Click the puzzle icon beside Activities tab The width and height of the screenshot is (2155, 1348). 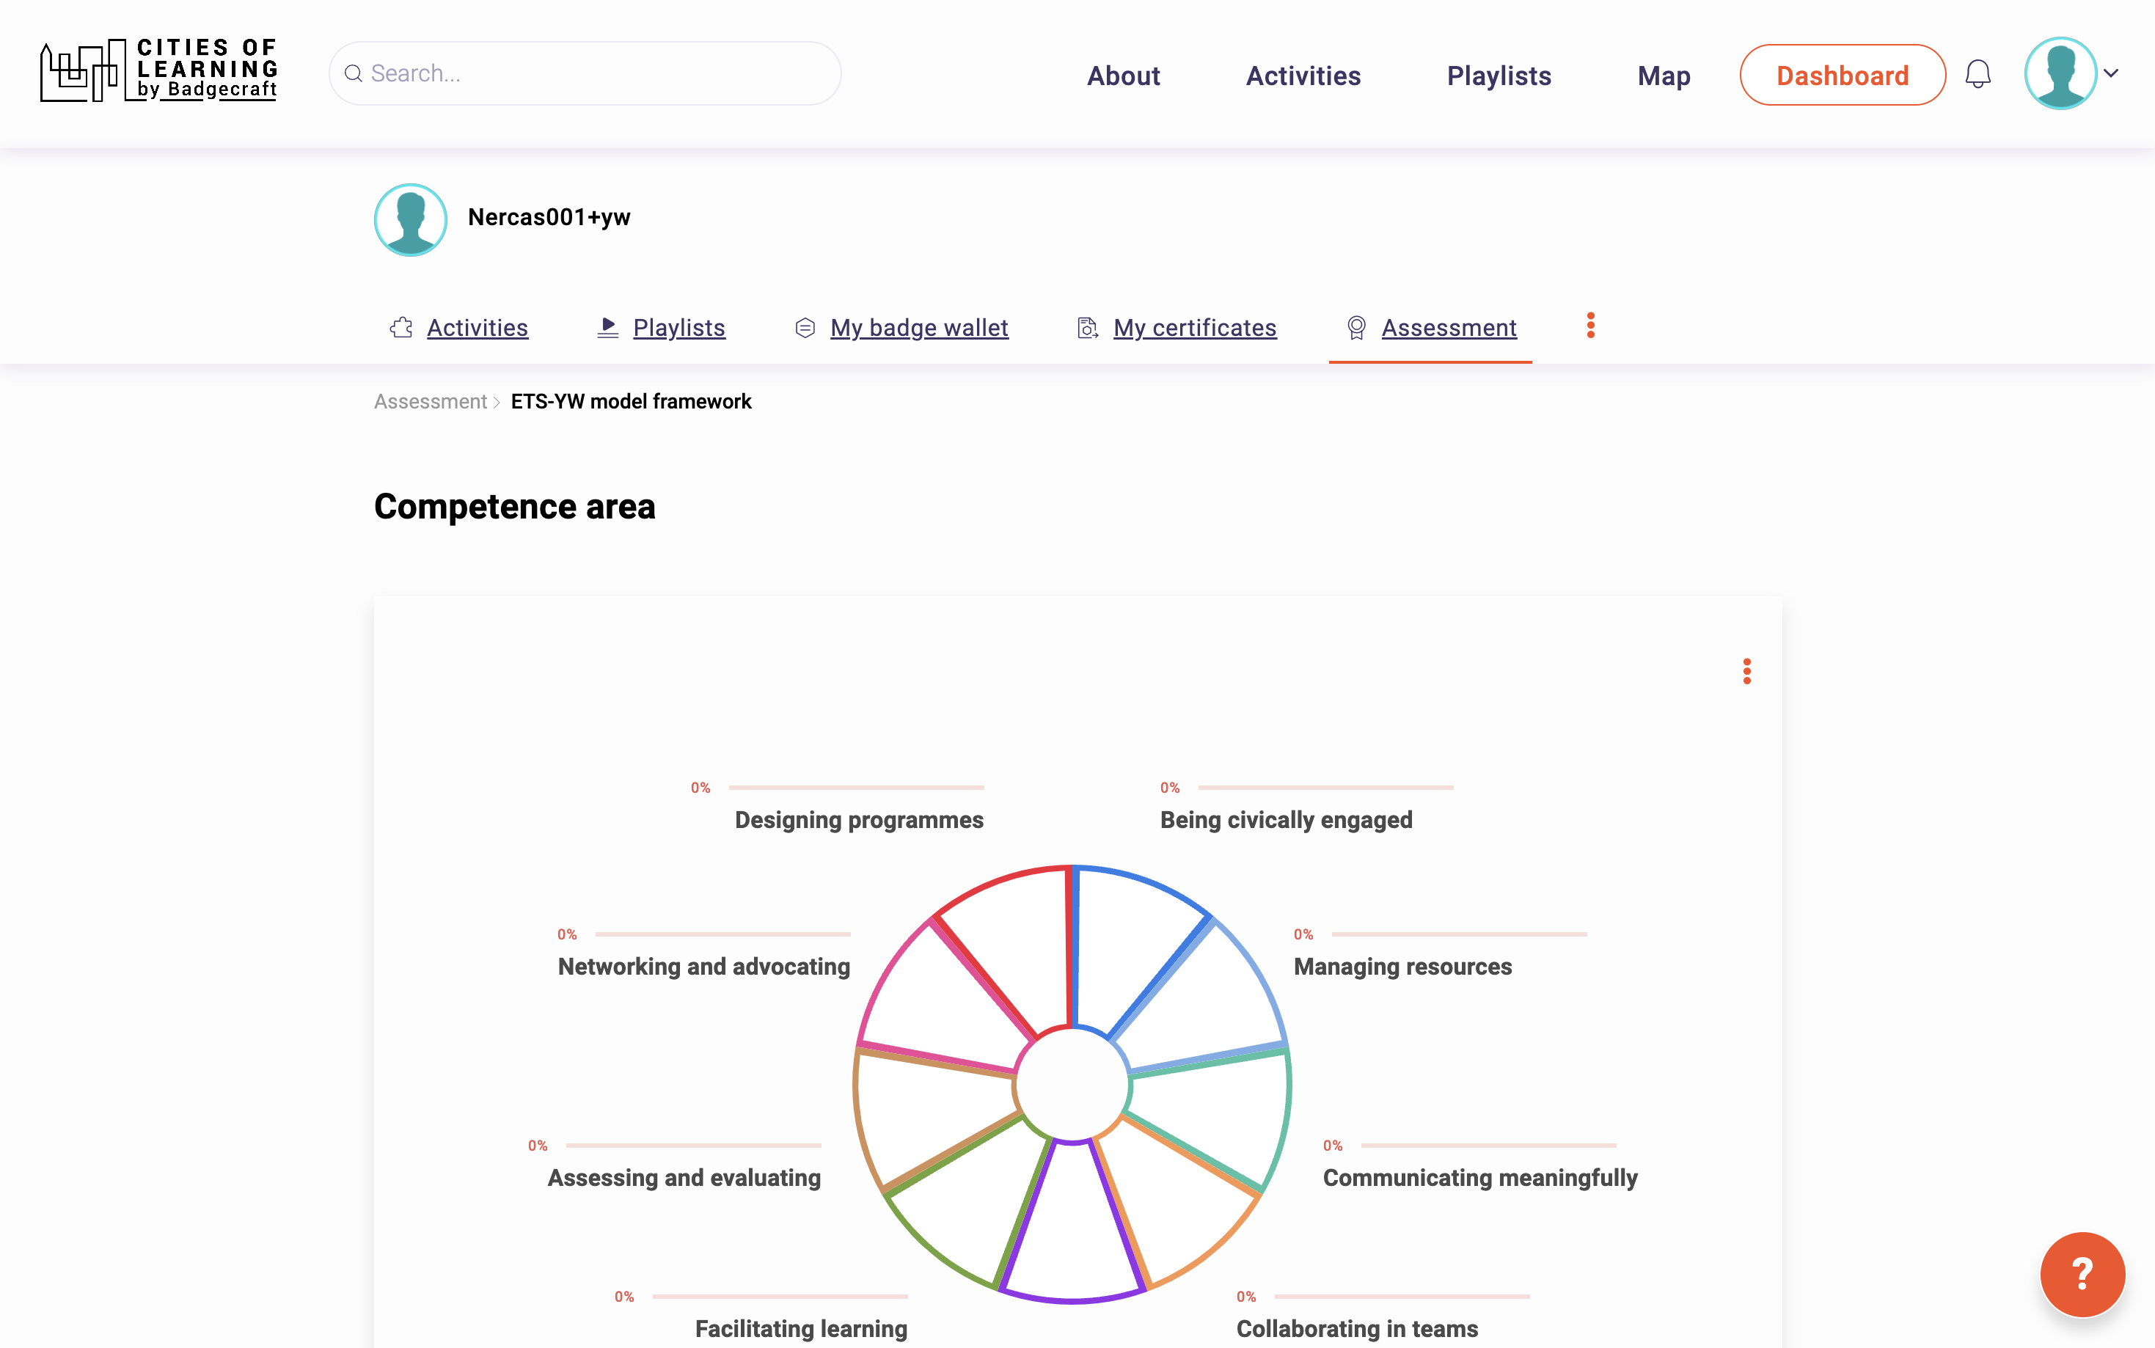tap(401, 328)
